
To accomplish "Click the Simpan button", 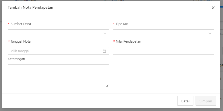I will (206, 101).
